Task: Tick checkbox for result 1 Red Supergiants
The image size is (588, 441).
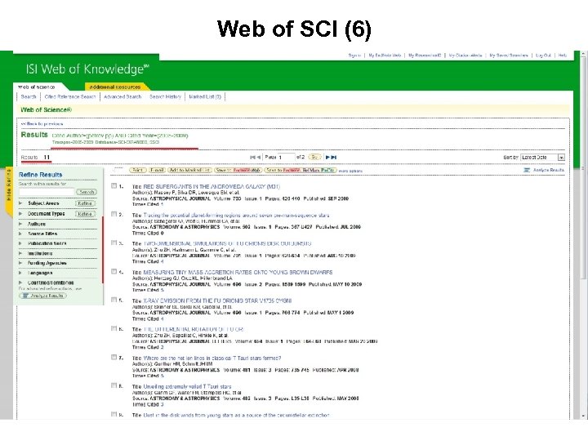Action: [114, 185]
